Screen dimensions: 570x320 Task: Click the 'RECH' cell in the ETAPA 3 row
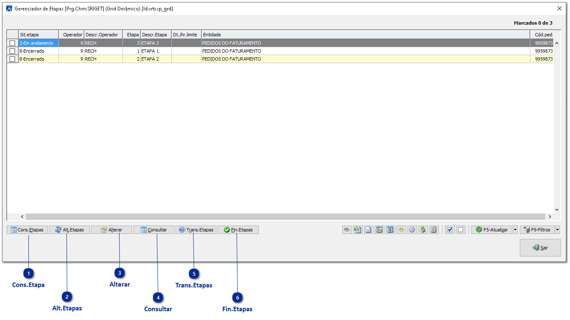pyautogui.click(x=103, y=43)
